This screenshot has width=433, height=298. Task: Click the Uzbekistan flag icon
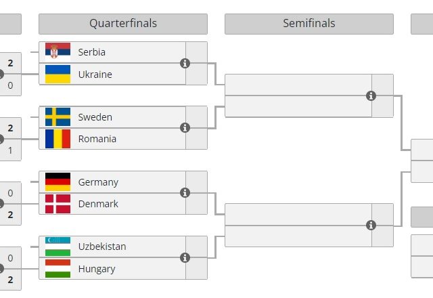58,247
